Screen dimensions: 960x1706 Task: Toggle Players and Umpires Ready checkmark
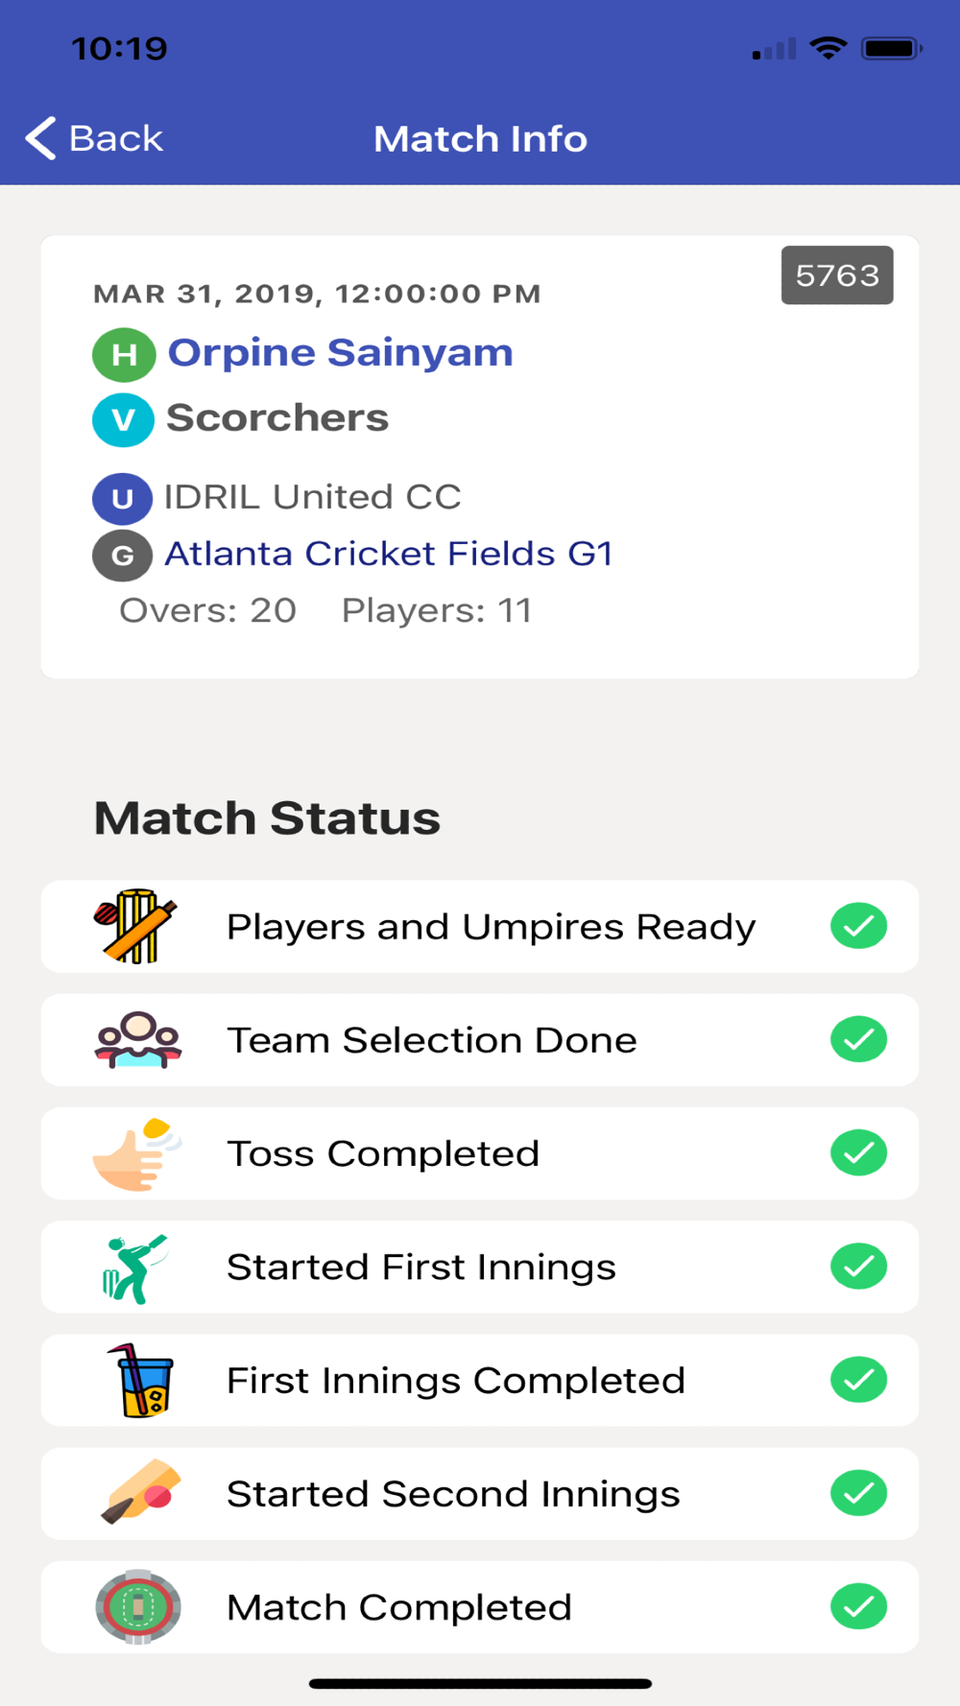point(859,926)
